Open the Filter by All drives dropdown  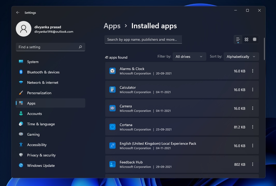pos(189,57)
